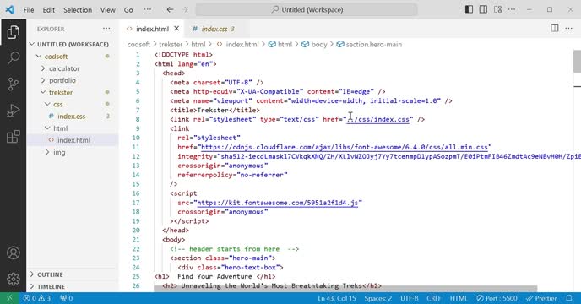Screen dimensions: 581x304
Task: Follow the ./css/index.css link in code
Action: (x=378, y=119)
